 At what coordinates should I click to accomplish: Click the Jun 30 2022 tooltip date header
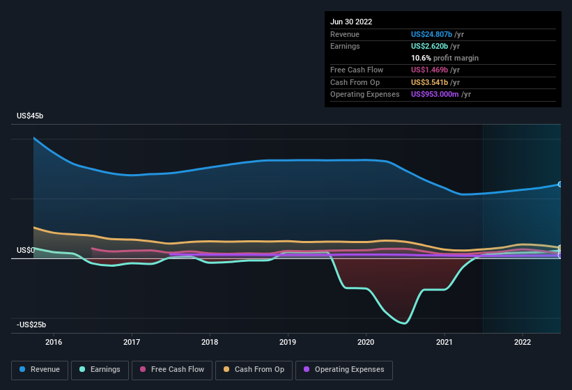click(351, 22)
